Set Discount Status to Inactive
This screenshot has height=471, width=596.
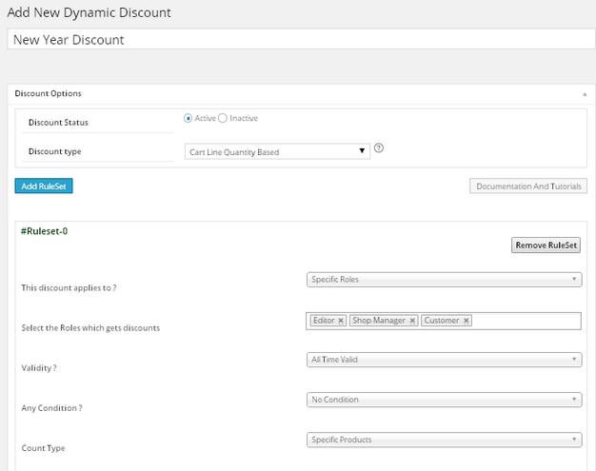(223, 118)
